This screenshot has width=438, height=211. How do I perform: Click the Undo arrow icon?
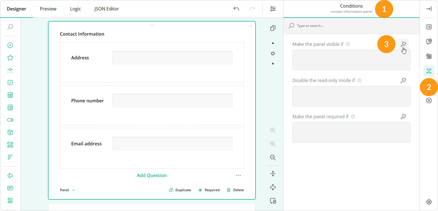click(x=236, y=9)
